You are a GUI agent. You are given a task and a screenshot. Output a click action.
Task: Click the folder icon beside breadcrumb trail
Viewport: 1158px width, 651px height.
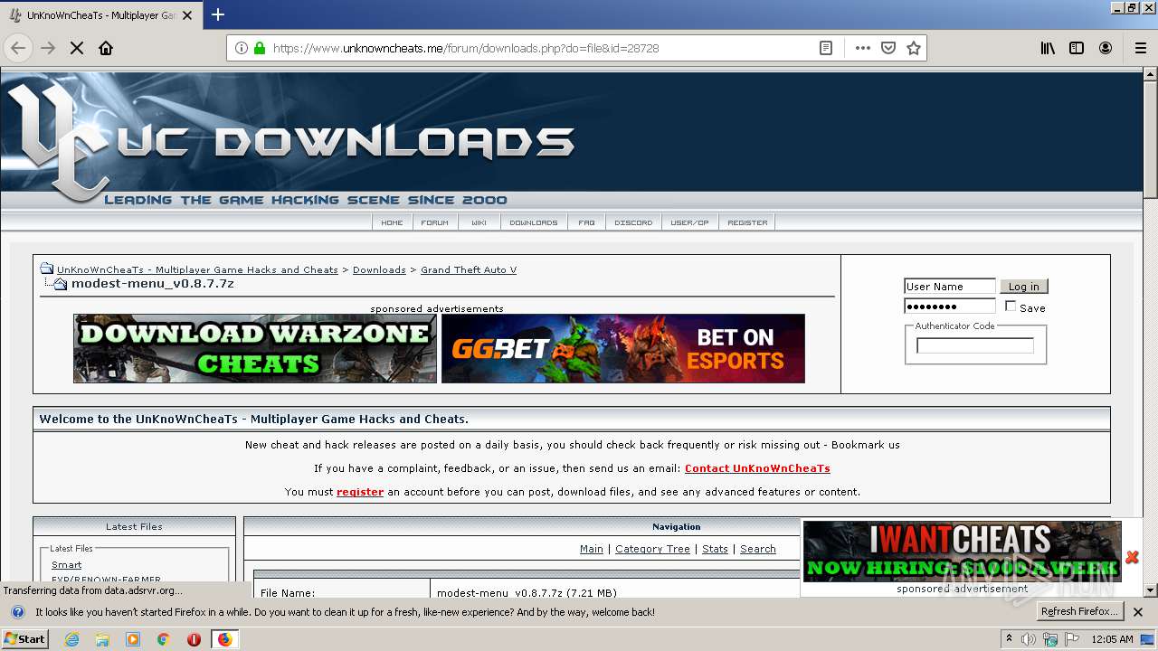[46, 269]
